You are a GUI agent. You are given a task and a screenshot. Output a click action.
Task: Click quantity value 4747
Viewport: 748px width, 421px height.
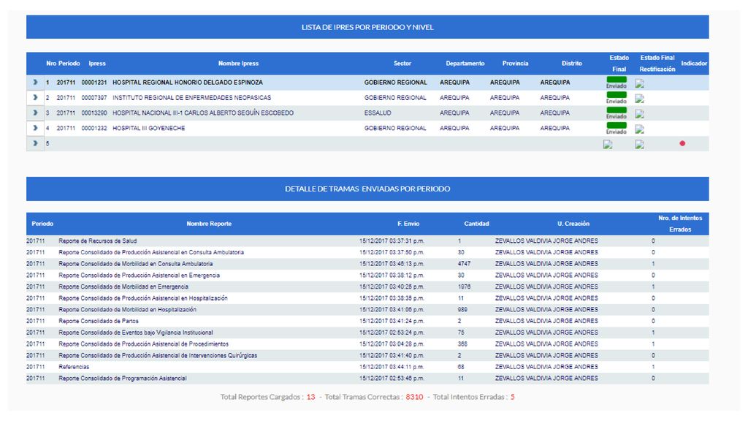click(x=464, y=263)
